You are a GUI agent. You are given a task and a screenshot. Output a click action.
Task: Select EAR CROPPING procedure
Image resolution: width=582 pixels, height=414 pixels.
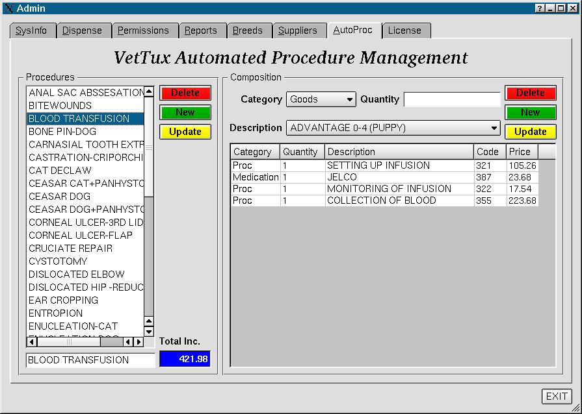(85, 300)
